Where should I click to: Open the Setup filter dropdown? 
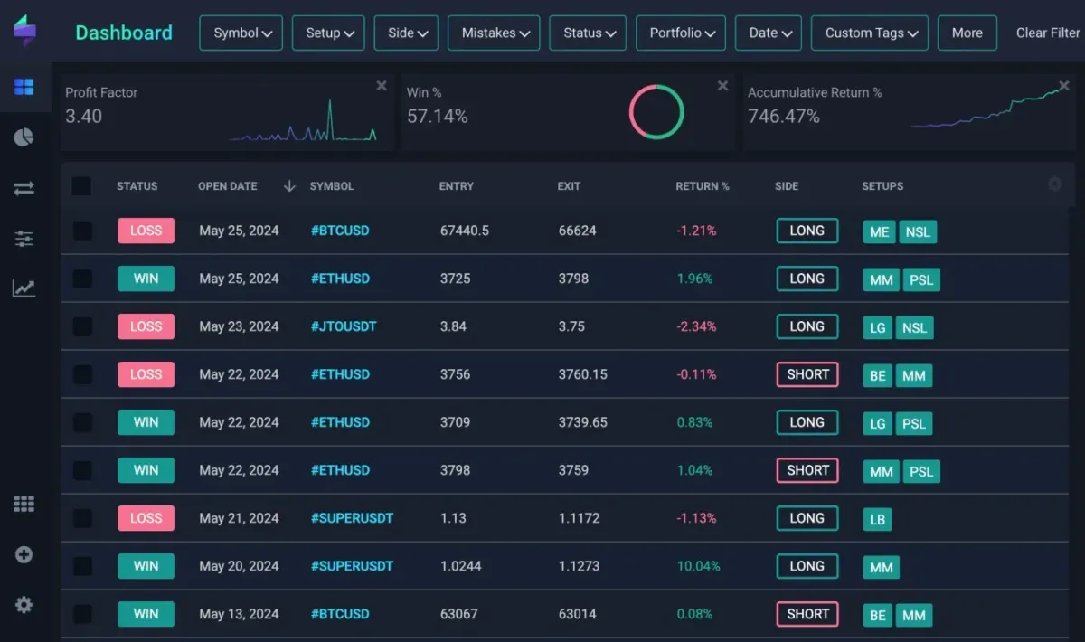pos(328,33)
